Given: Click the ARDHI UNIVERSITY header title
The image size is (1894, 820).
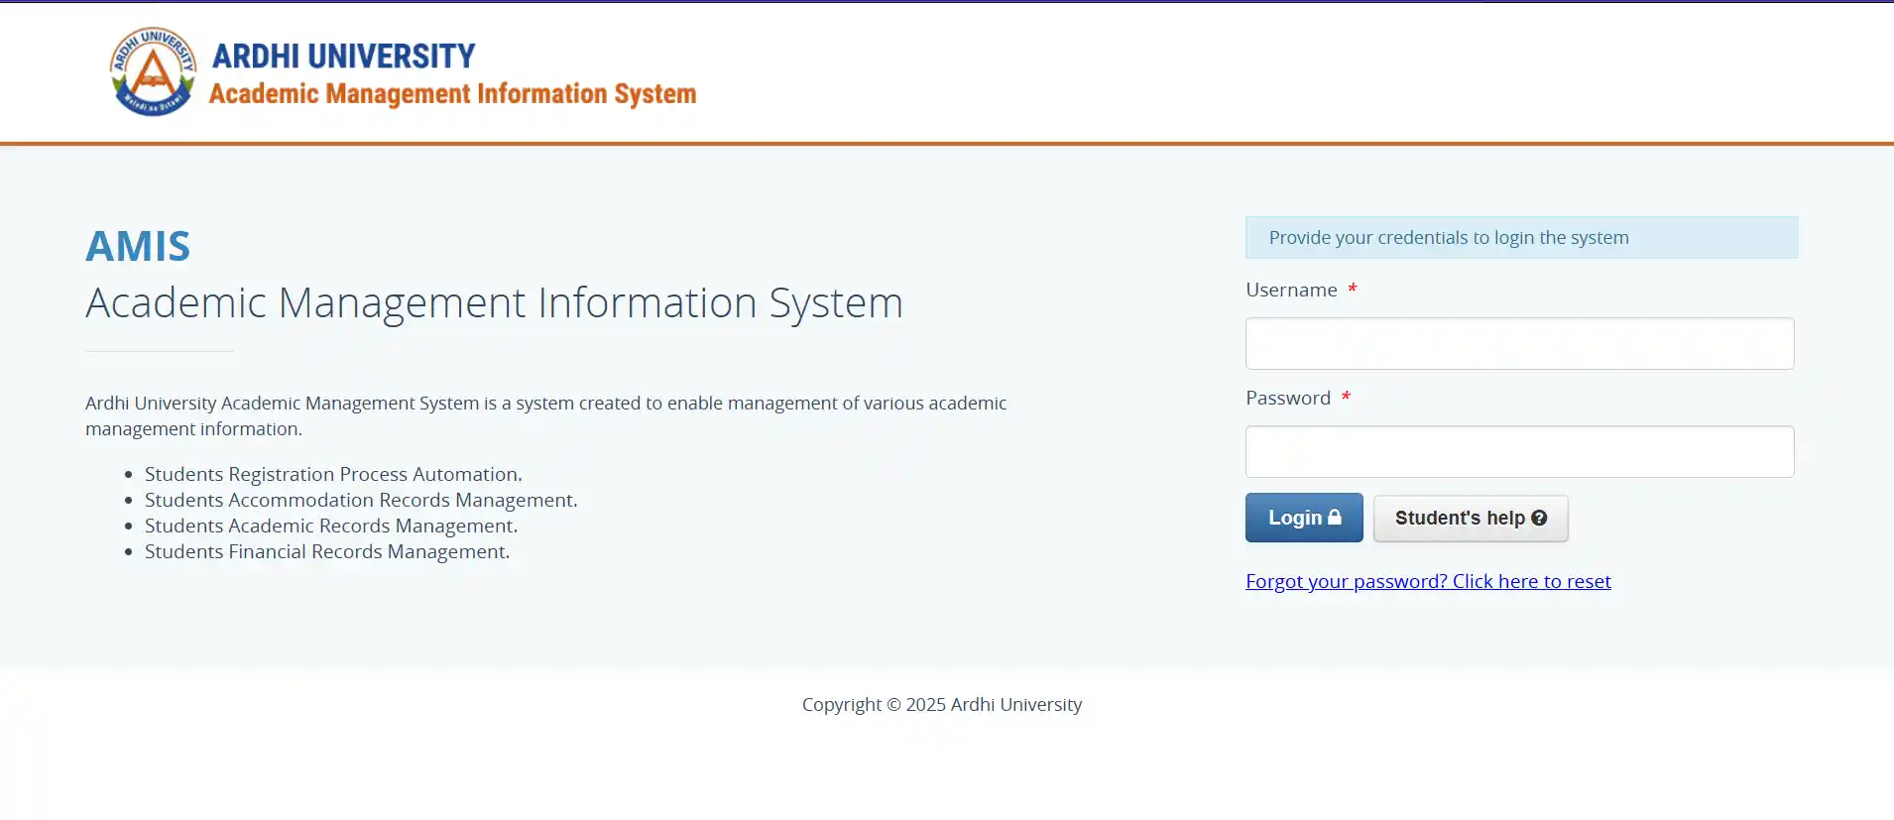Looking at the screenshot, I should pos(344,57).
